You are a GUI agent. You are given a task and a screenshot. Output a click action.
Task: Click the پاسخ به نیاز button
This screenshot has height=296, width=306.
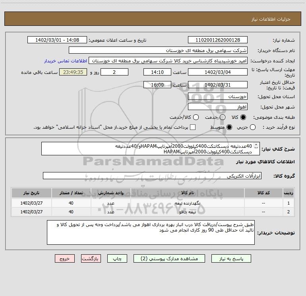point(231,259)
